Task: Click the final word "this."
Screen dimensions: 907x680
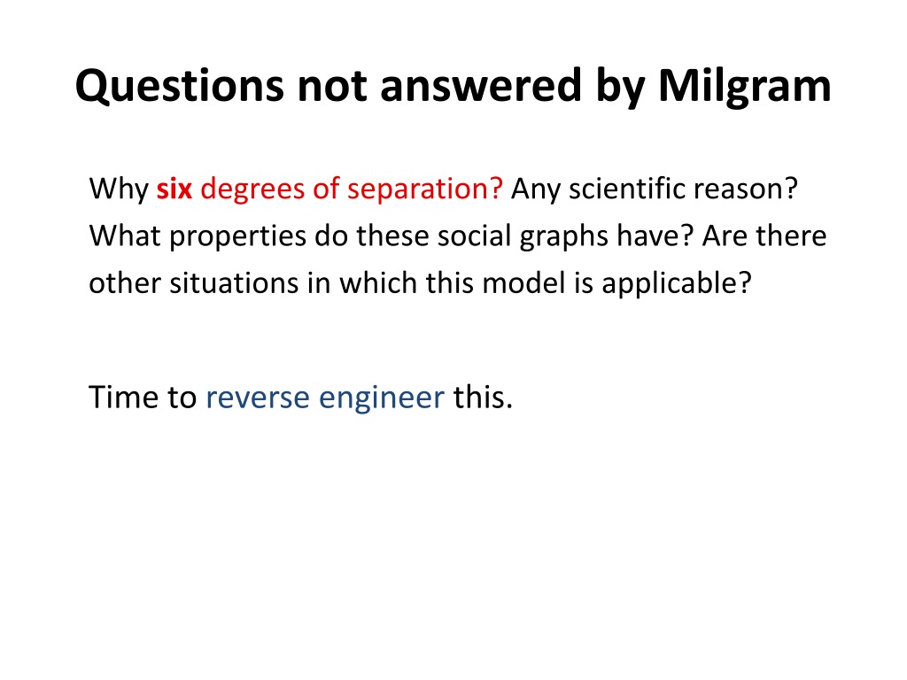Action: click(483, 398)
